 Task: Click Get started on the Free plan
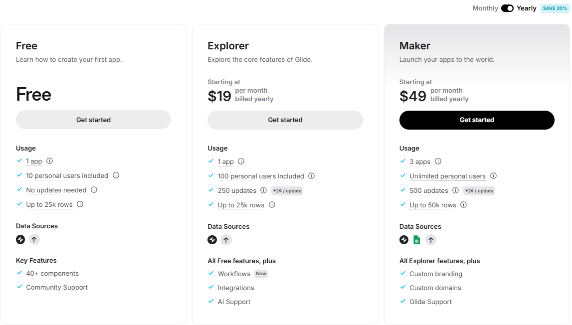tap(93, 120)
